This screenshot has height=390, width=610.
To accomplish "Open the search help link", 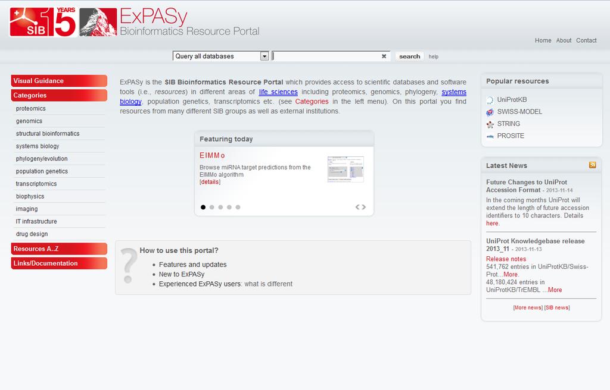I will coord(434,56).
